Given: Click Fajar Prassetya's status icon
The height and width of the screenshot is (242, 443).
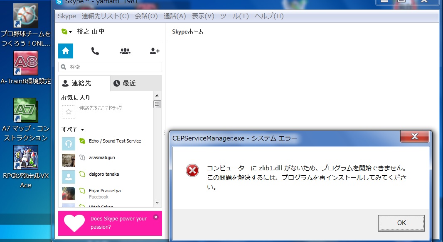Looking at the screenshot, I should [82, 191].
